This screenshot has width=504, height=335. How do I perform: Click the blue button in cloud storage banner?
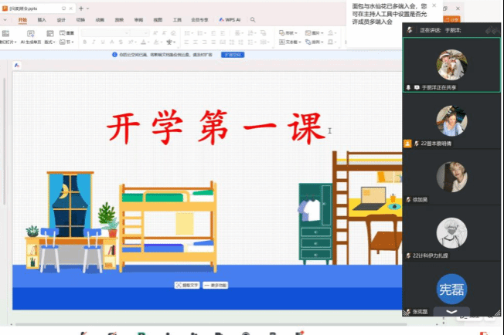coord(233,56)
